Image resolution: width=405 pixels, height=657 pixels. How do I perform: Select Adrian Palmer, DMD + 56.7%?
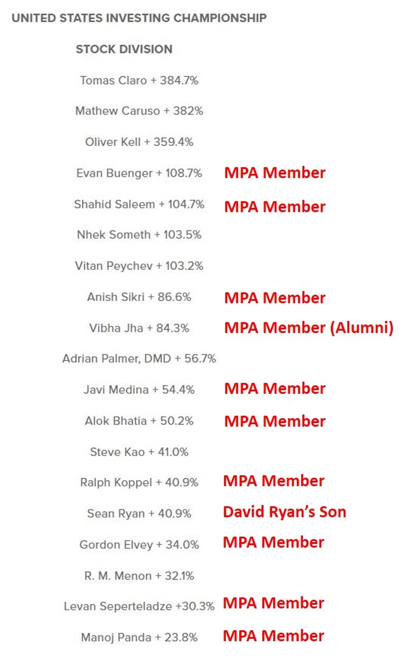[139, 359]
